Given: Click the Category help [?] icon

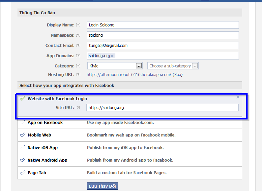Looking at the screenshot, I should pos(78,66).
